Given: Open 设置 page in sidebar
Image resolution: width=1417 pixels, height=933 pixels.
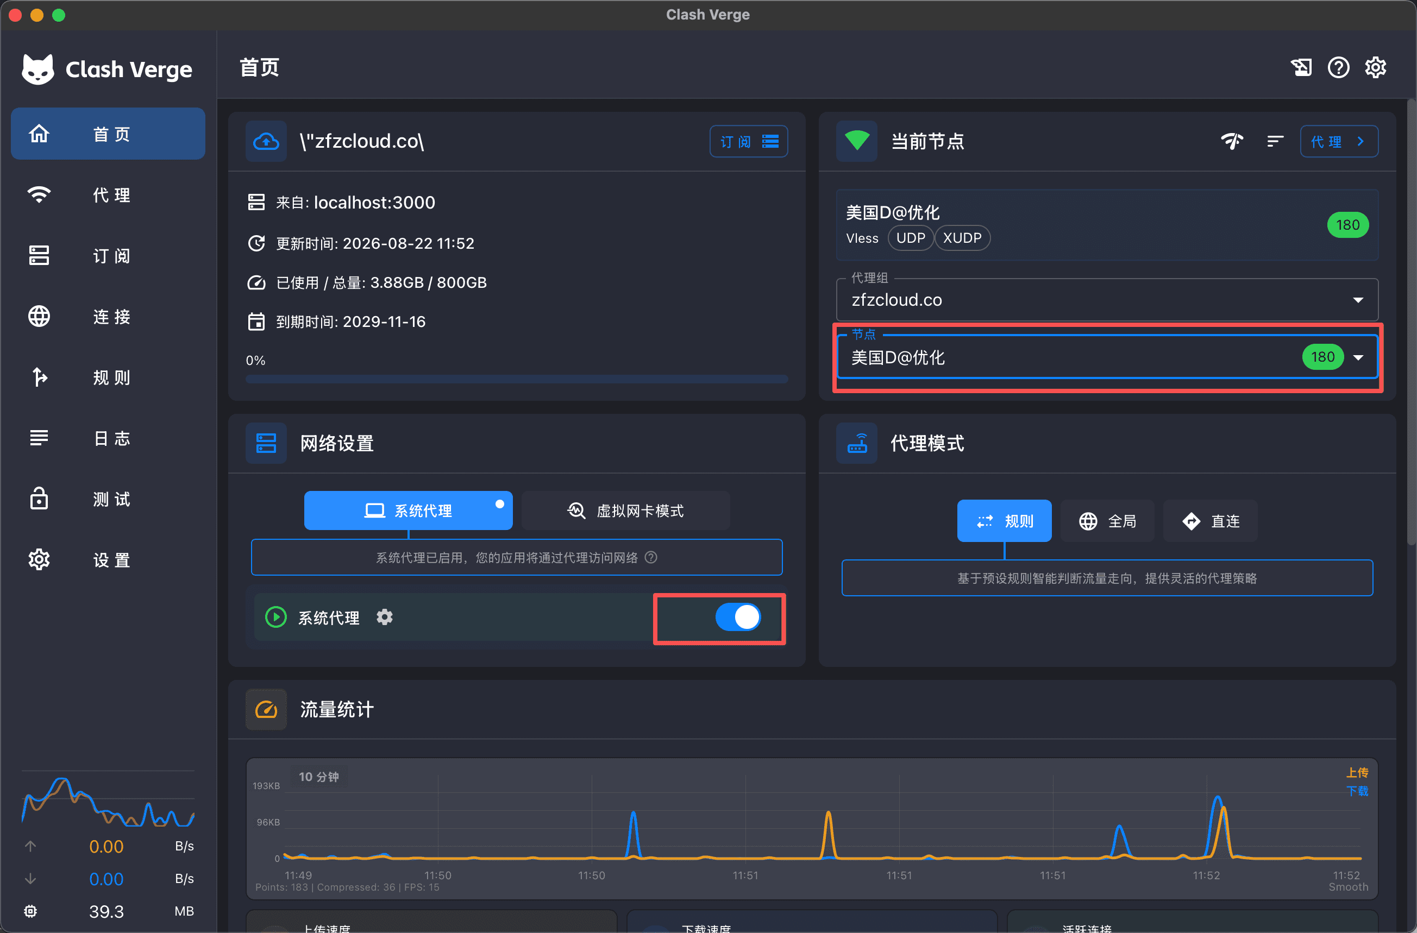Looking at the screenshot, I should (x=108, y=559).
